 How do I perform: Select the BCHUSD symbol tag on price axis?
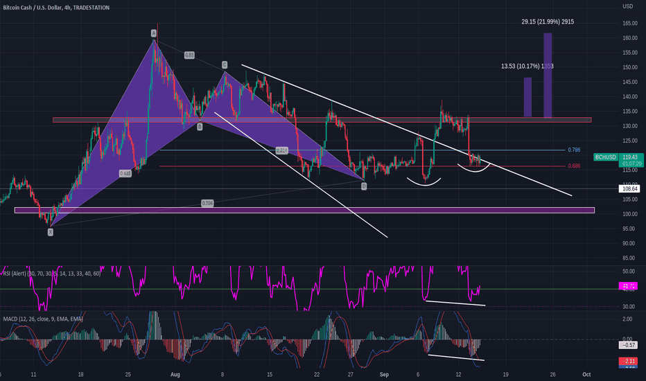tap(606, 157)
